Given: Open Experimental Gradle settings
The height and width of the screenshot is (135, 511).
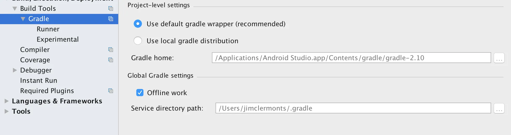Looking at the screenshot, I should click(x=58, y=39).
